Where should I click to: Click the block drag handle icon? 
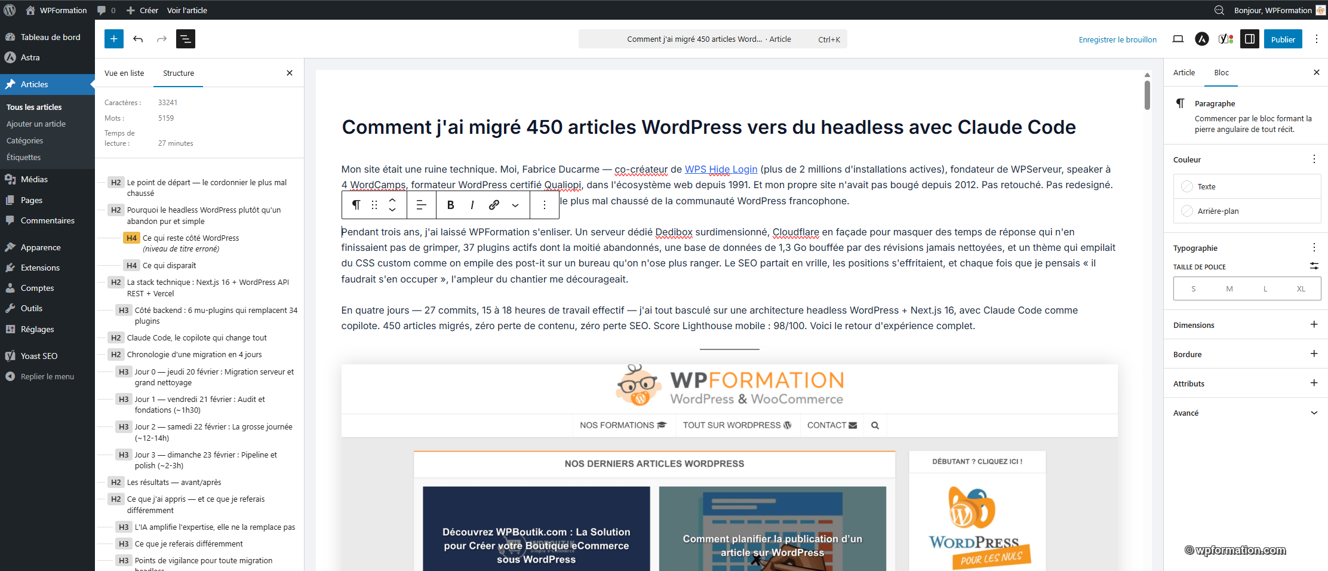pos(374,205)
